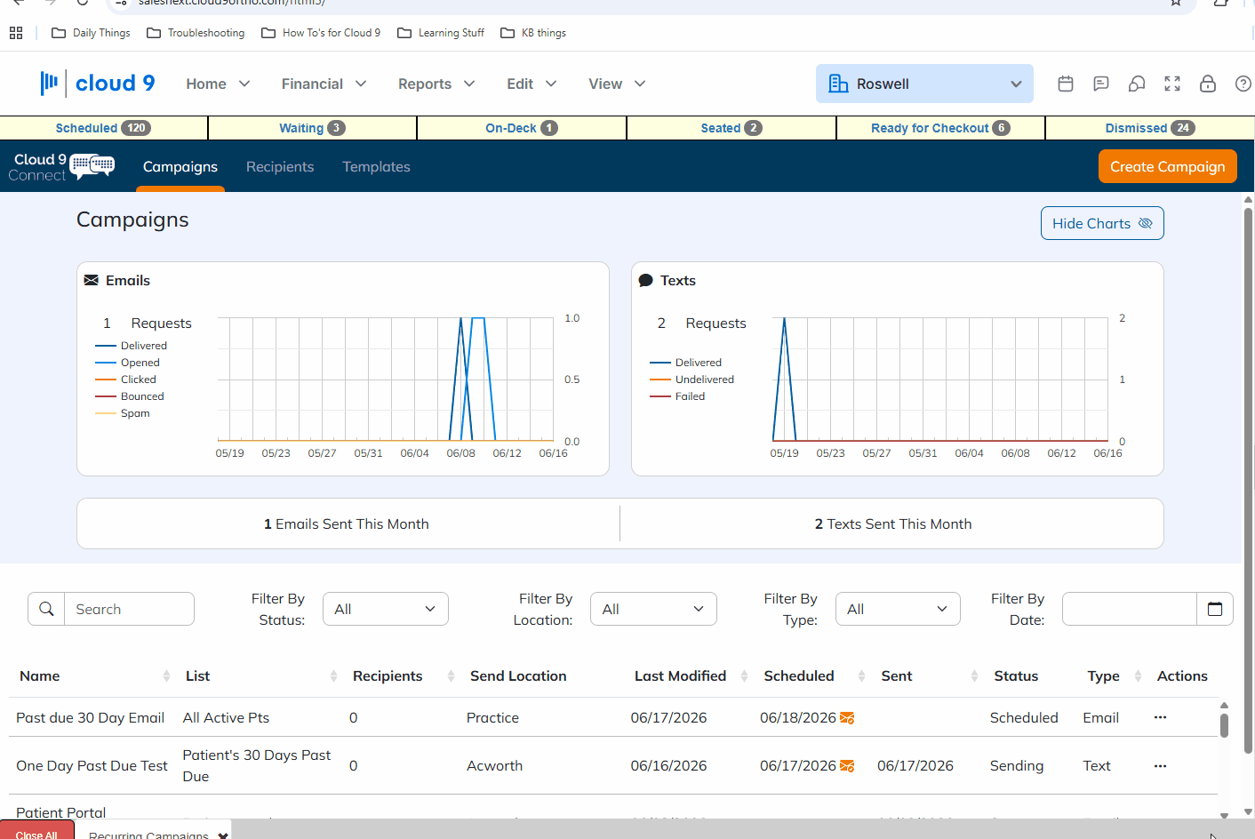Click the headset support icon
The image size is (1255, 839).
coord(1137,84)
